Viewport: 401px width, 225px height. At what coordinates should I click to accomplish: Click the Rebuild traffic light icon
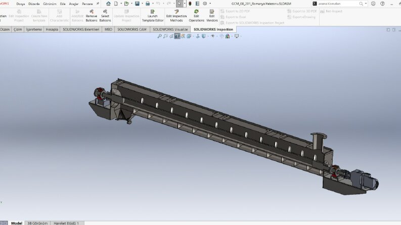pyautogui.click(x=190, y=4)
